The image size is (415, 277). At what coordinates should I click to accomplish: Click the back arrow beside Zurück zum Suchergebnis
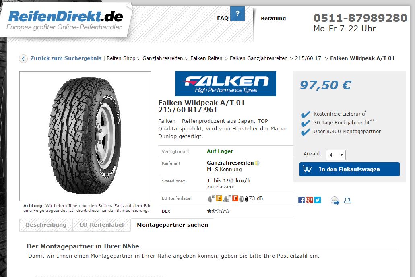(23, 58)
